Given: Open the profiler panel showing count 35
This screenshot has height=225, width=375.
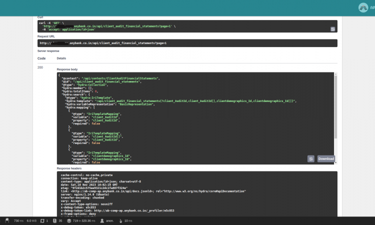Looking at the screenshot, I should click(58, 220).
